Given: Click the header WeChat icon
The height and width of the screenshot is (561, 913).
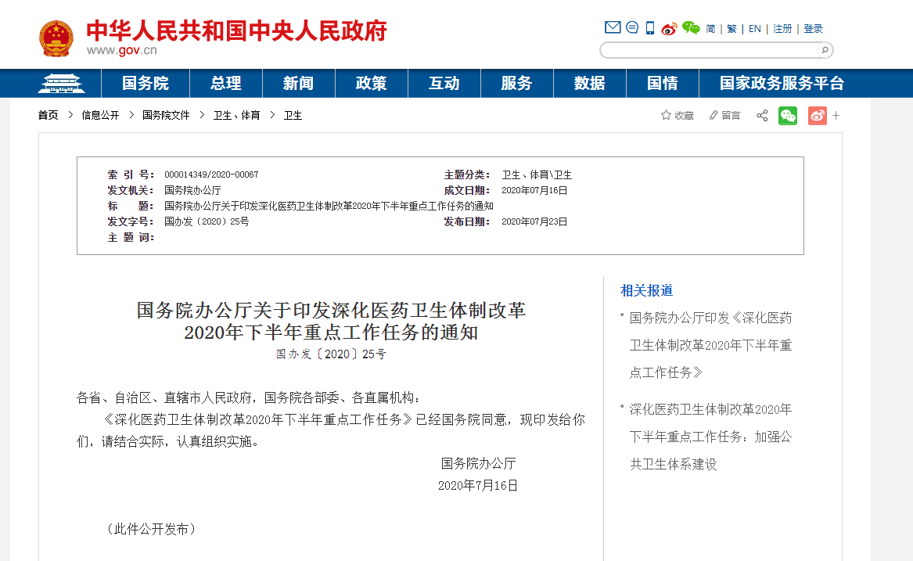Looking at the screenshot, I should (691, 28).
